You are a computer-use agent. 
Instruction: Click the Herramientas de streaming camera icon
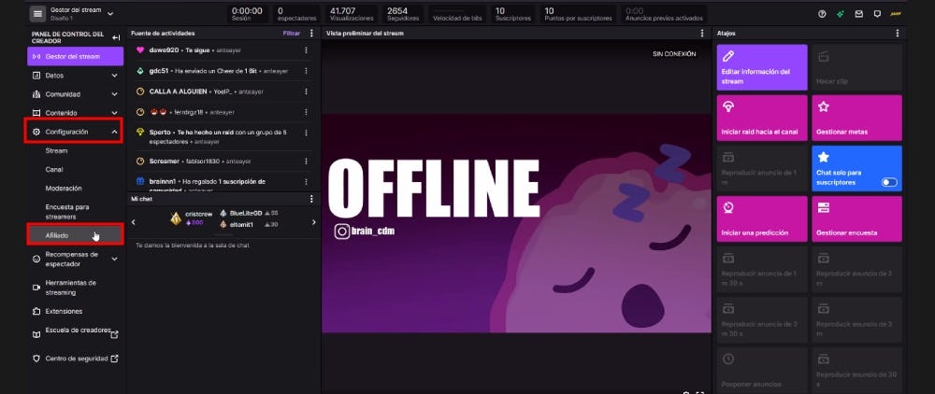click(36, 288)
